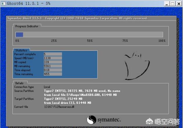Click the Percent complete label

point(25,54)
